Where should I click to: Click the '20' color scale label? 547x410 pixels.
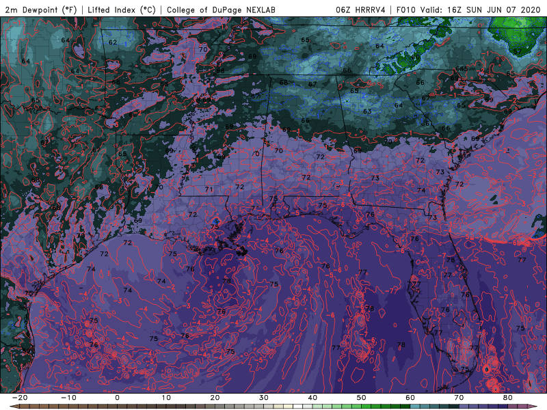pyautogui.click(x=215, y=398)
